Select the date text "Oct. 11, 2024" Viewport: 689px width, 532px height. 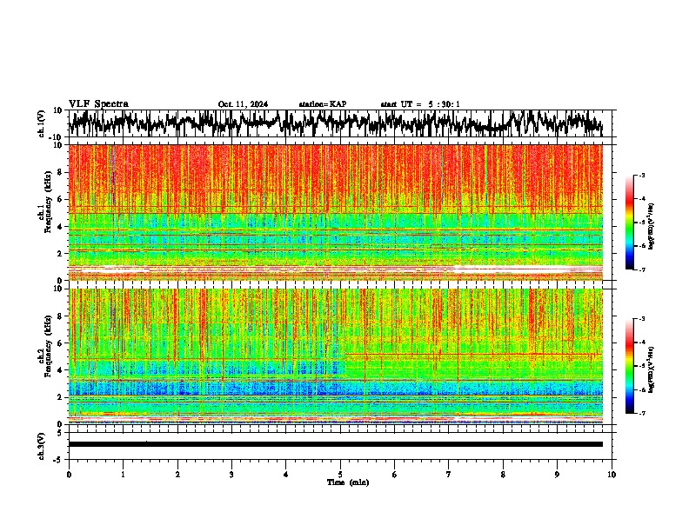[243, 104]
